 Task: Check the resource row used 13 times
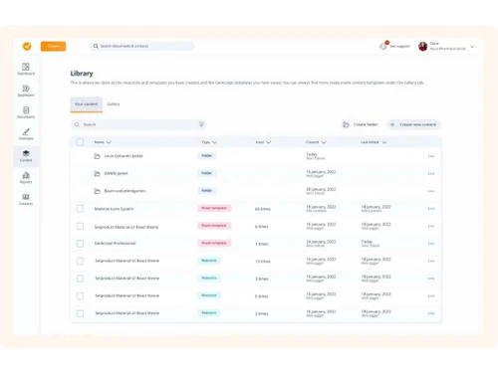[x=80, y=261]
